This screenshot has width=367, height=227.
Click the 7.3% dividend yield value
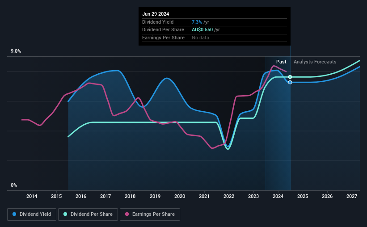point(197,22)
